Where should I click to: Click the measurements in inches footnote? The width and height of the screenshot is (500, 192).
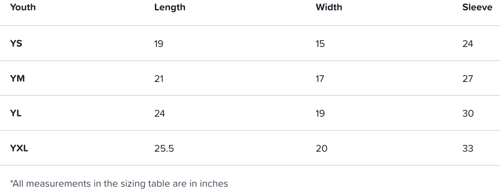pyautogui.click(x=119, y=183)
